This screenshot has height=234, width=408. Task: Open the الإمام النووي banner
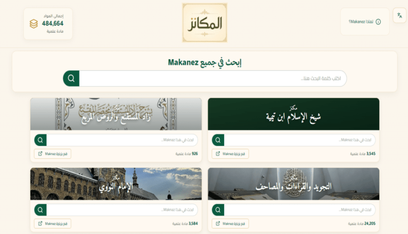coord(116,184)
